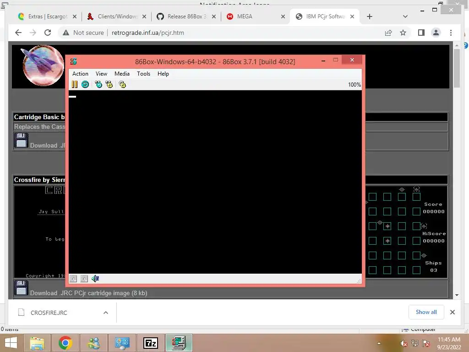Expand options for CROSFIRE.JRC download
Viewport: 469px width, 352px height.
pos(106,313)
